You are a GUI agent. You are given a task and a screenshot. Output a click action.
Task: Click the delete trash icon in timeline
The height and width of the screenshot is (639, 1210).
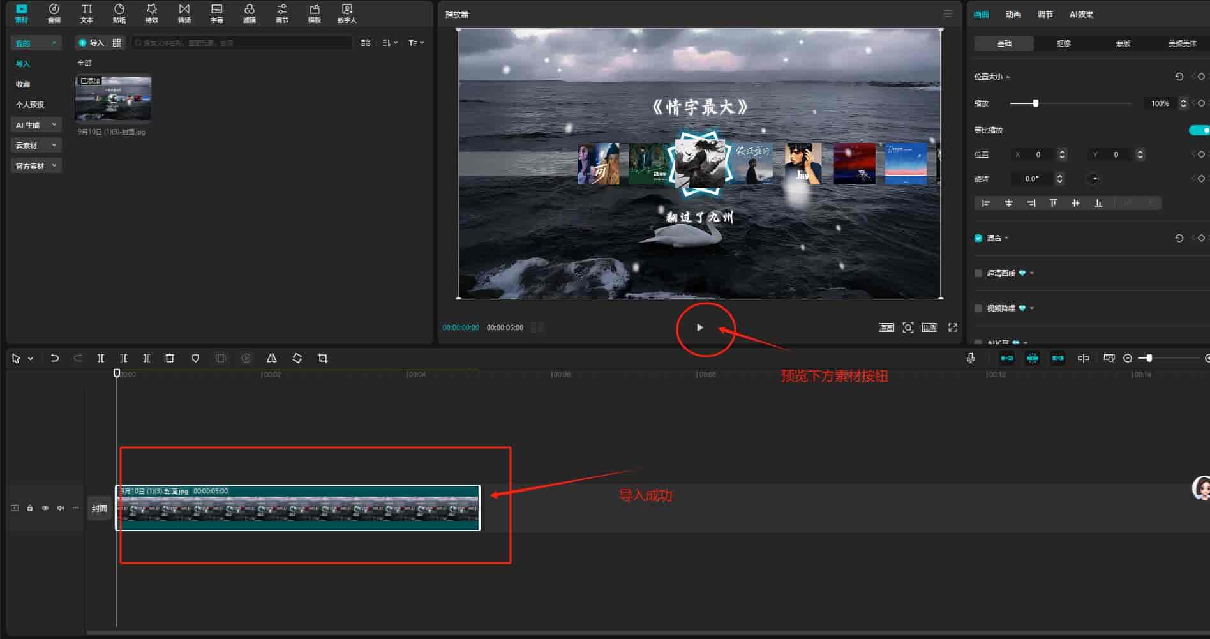(170, 358)
